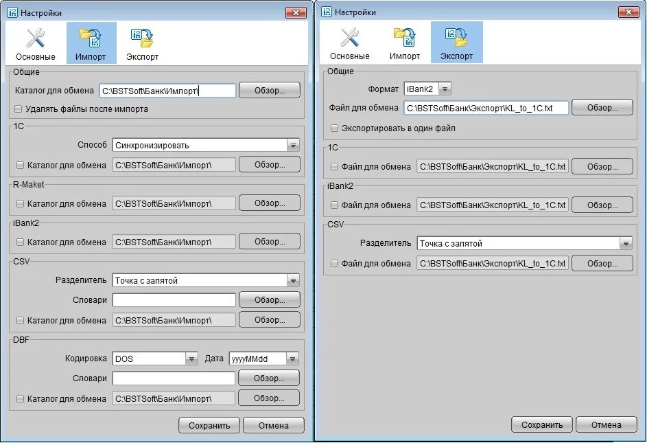
Task: Enable 'Экспортировать в один файл' checkbox
Action: pos(334,128)
